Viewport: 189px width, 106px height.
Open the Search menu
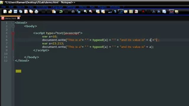click(x=21, y=7)
